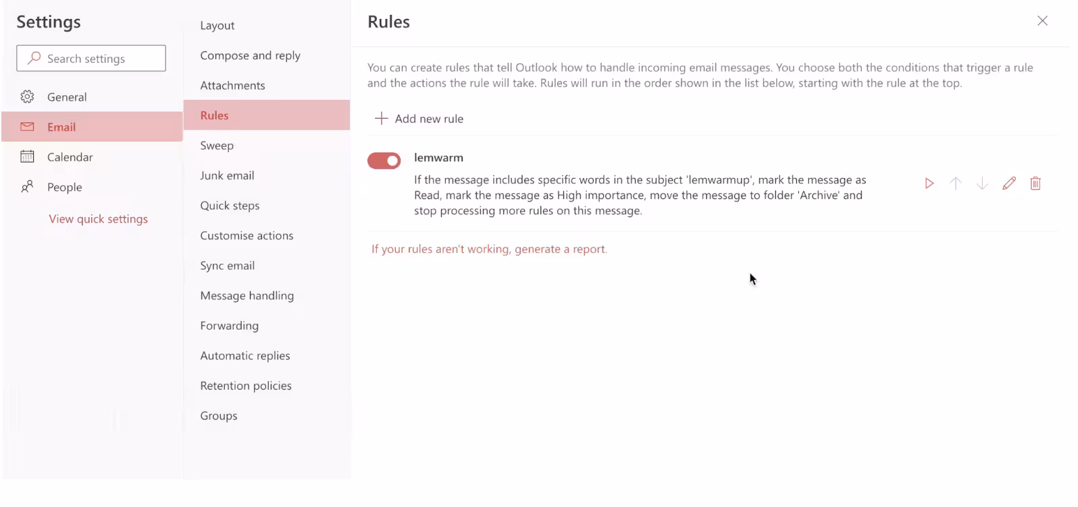Move the lemwarm rule up

point(955,183)
